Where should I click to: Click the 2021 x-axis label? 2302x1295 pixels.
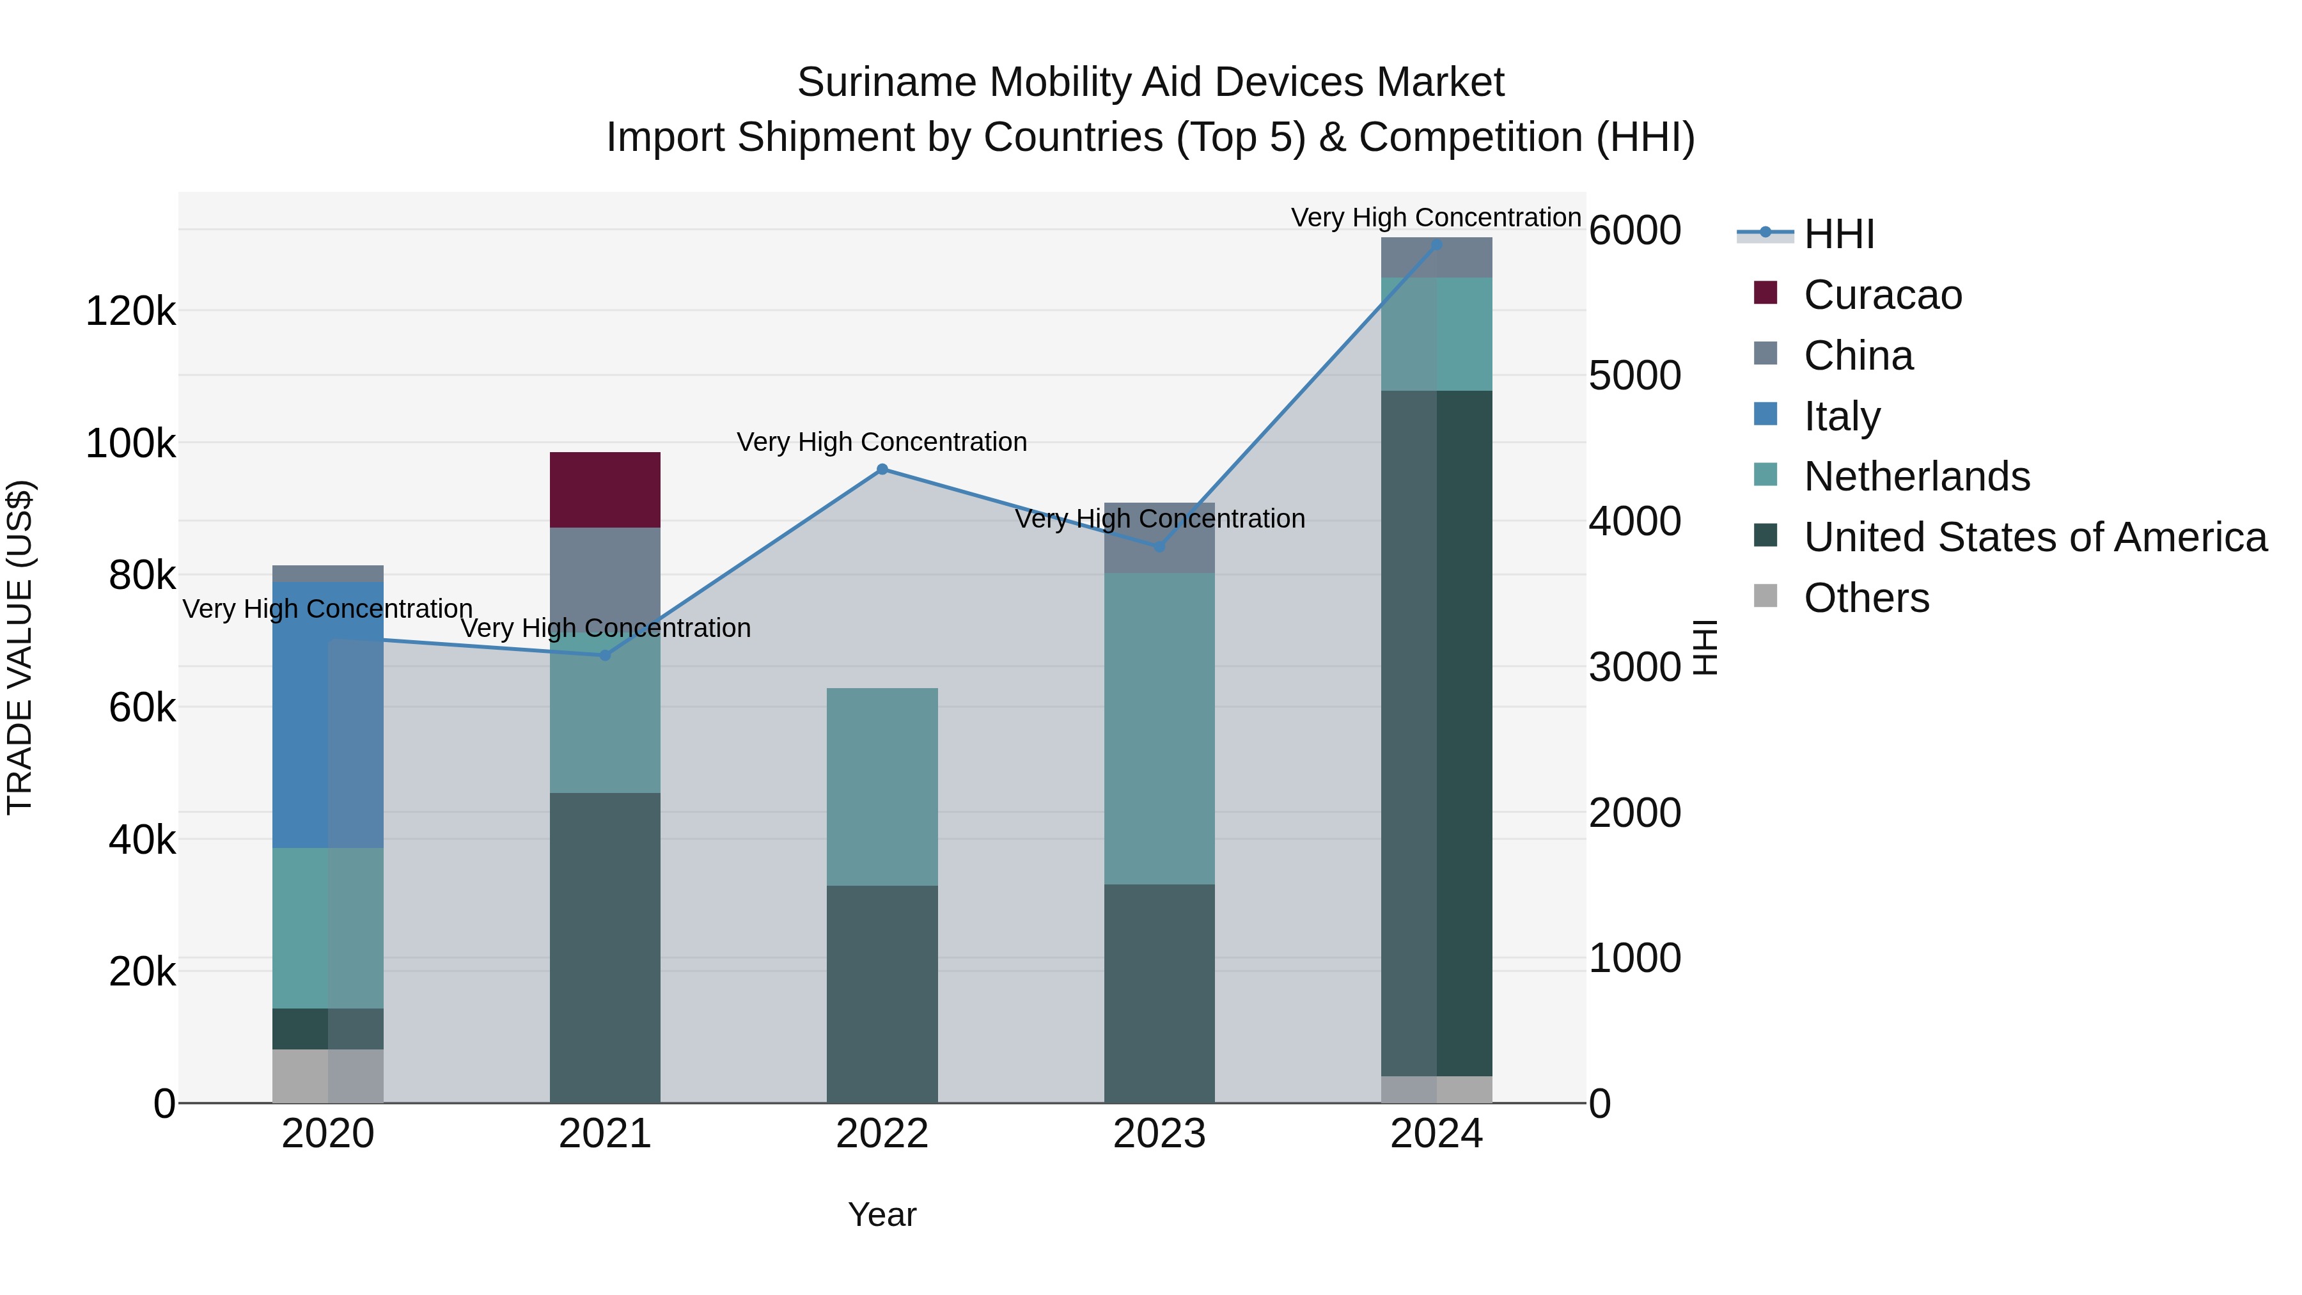point(605,1134)
